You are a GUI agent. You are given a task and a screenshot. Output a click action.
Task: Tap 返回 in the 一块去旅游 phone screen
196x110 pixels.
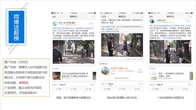[151, 16]
